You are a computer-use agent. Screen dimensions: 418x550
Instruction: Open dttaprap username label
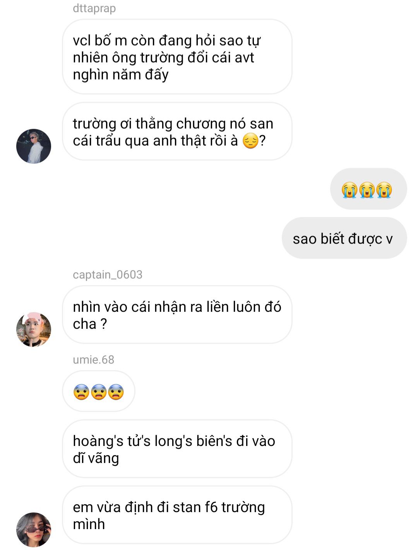click(94, 8)
